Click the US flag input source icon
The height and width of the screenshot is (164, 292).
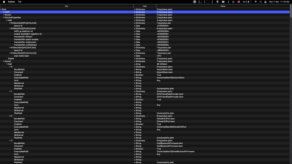coord(239,2)
